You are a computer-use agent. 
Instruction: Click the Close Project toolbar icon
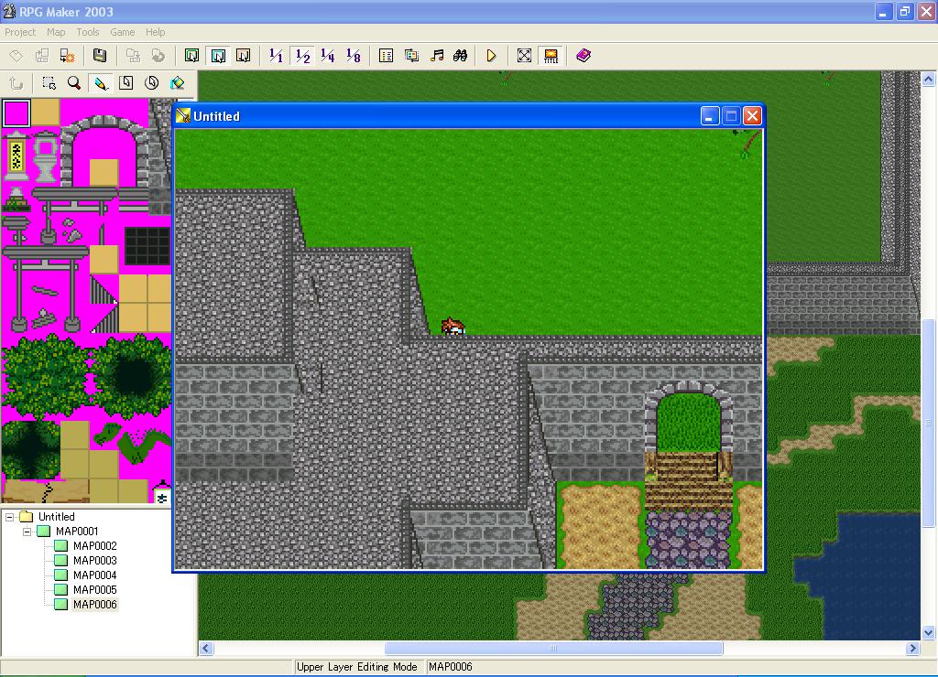pyautogui.click(x=67, y=56)
